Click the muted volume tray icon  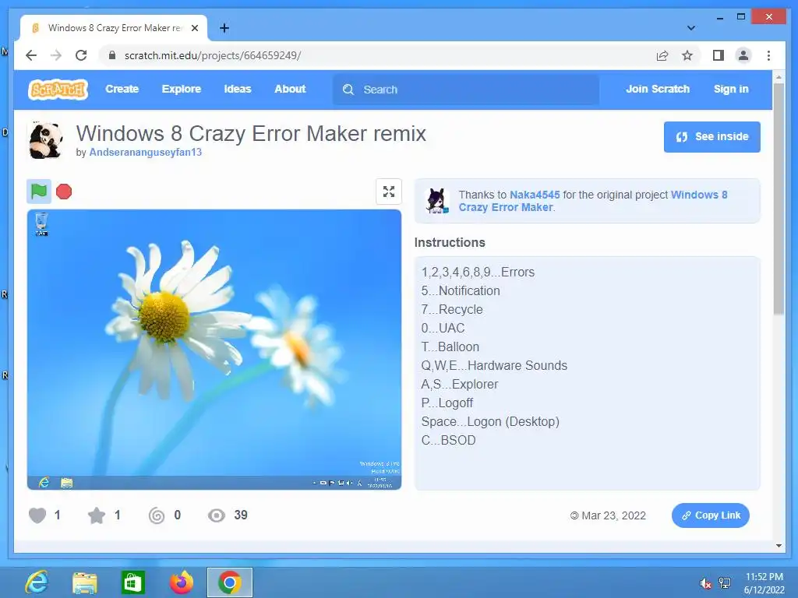(x=705, y=583)
